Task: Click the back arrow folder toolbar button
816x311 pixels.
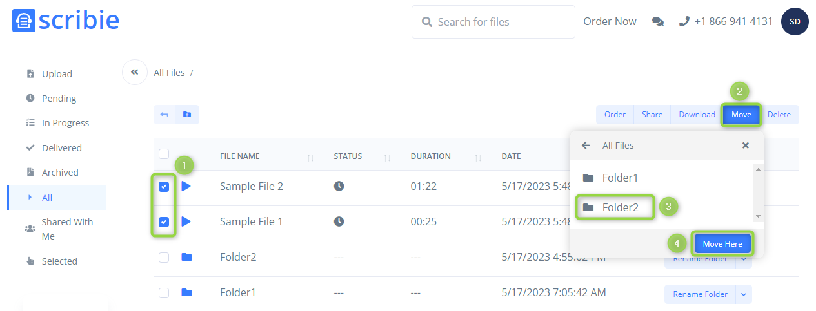Action: point(164,115)
